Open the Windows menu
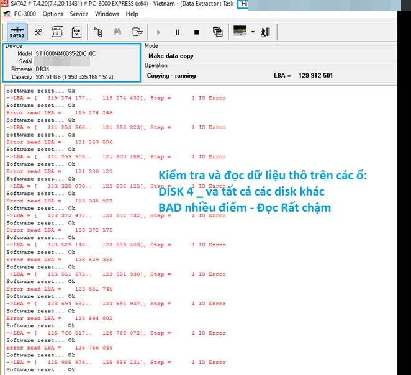 107,14
